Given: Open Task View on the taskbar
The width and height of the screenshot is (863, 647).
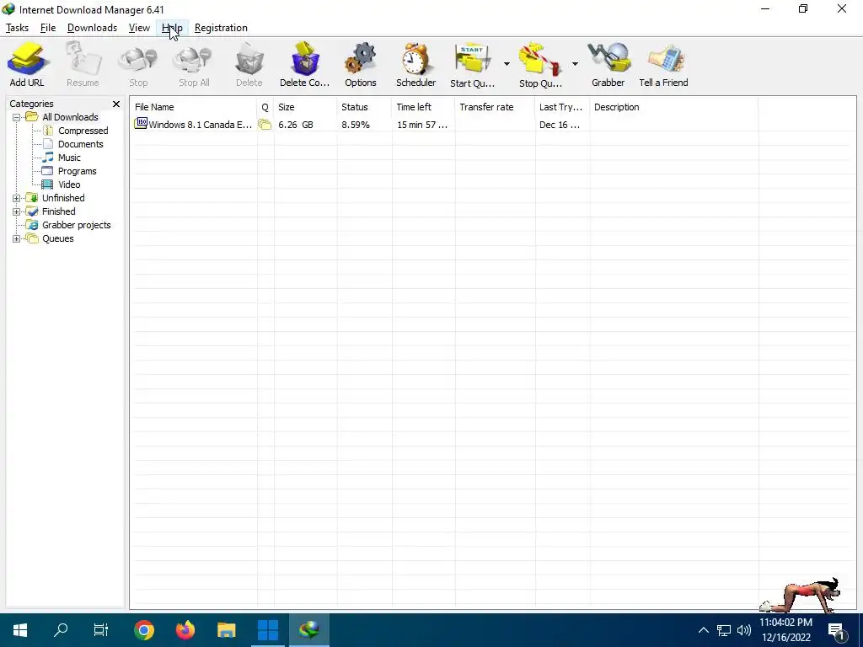Looking at the screenshot, I should tap(101, 630).
